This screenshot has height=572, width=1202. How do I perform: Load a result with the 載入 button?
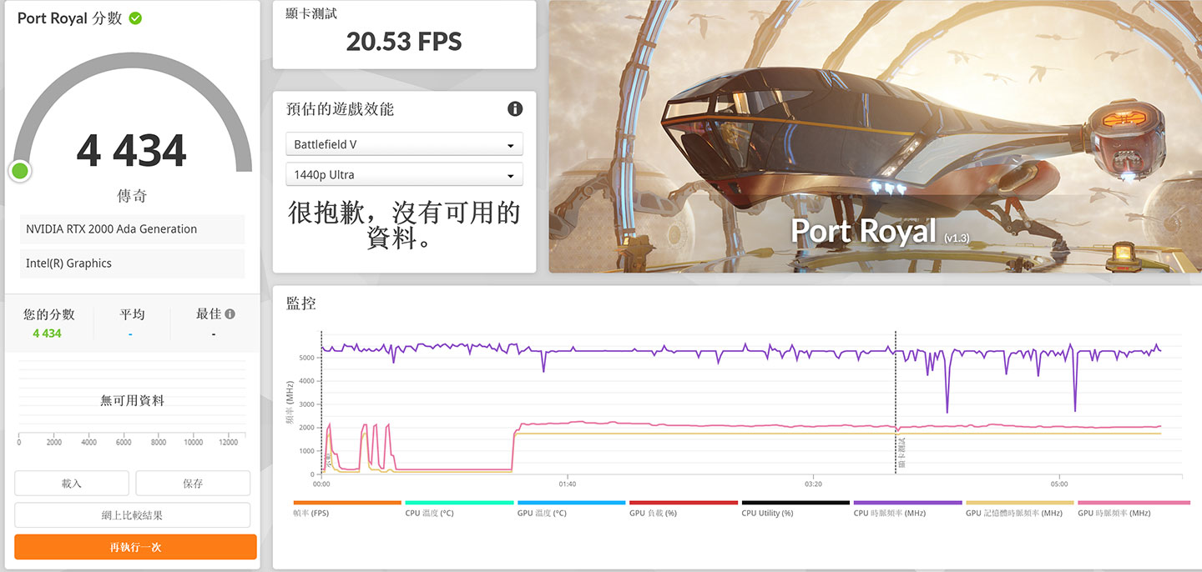coord(71,483)
